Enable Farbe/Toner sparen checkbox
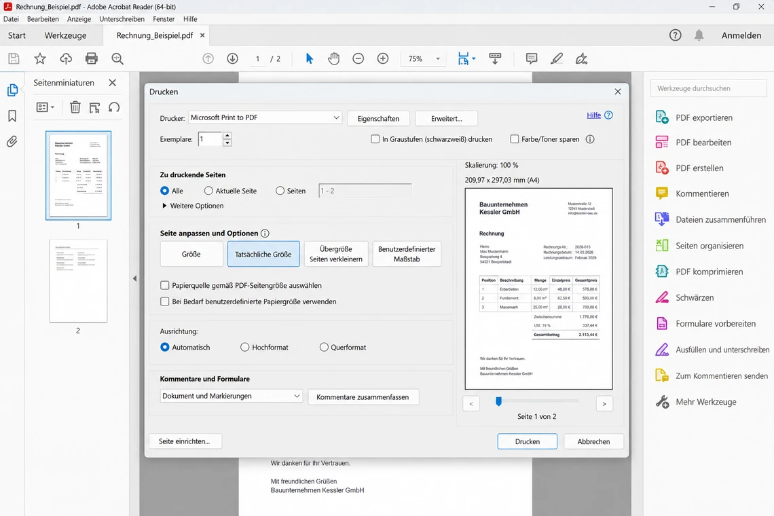Viewport: 774px width, 516px height. point(515,139)
